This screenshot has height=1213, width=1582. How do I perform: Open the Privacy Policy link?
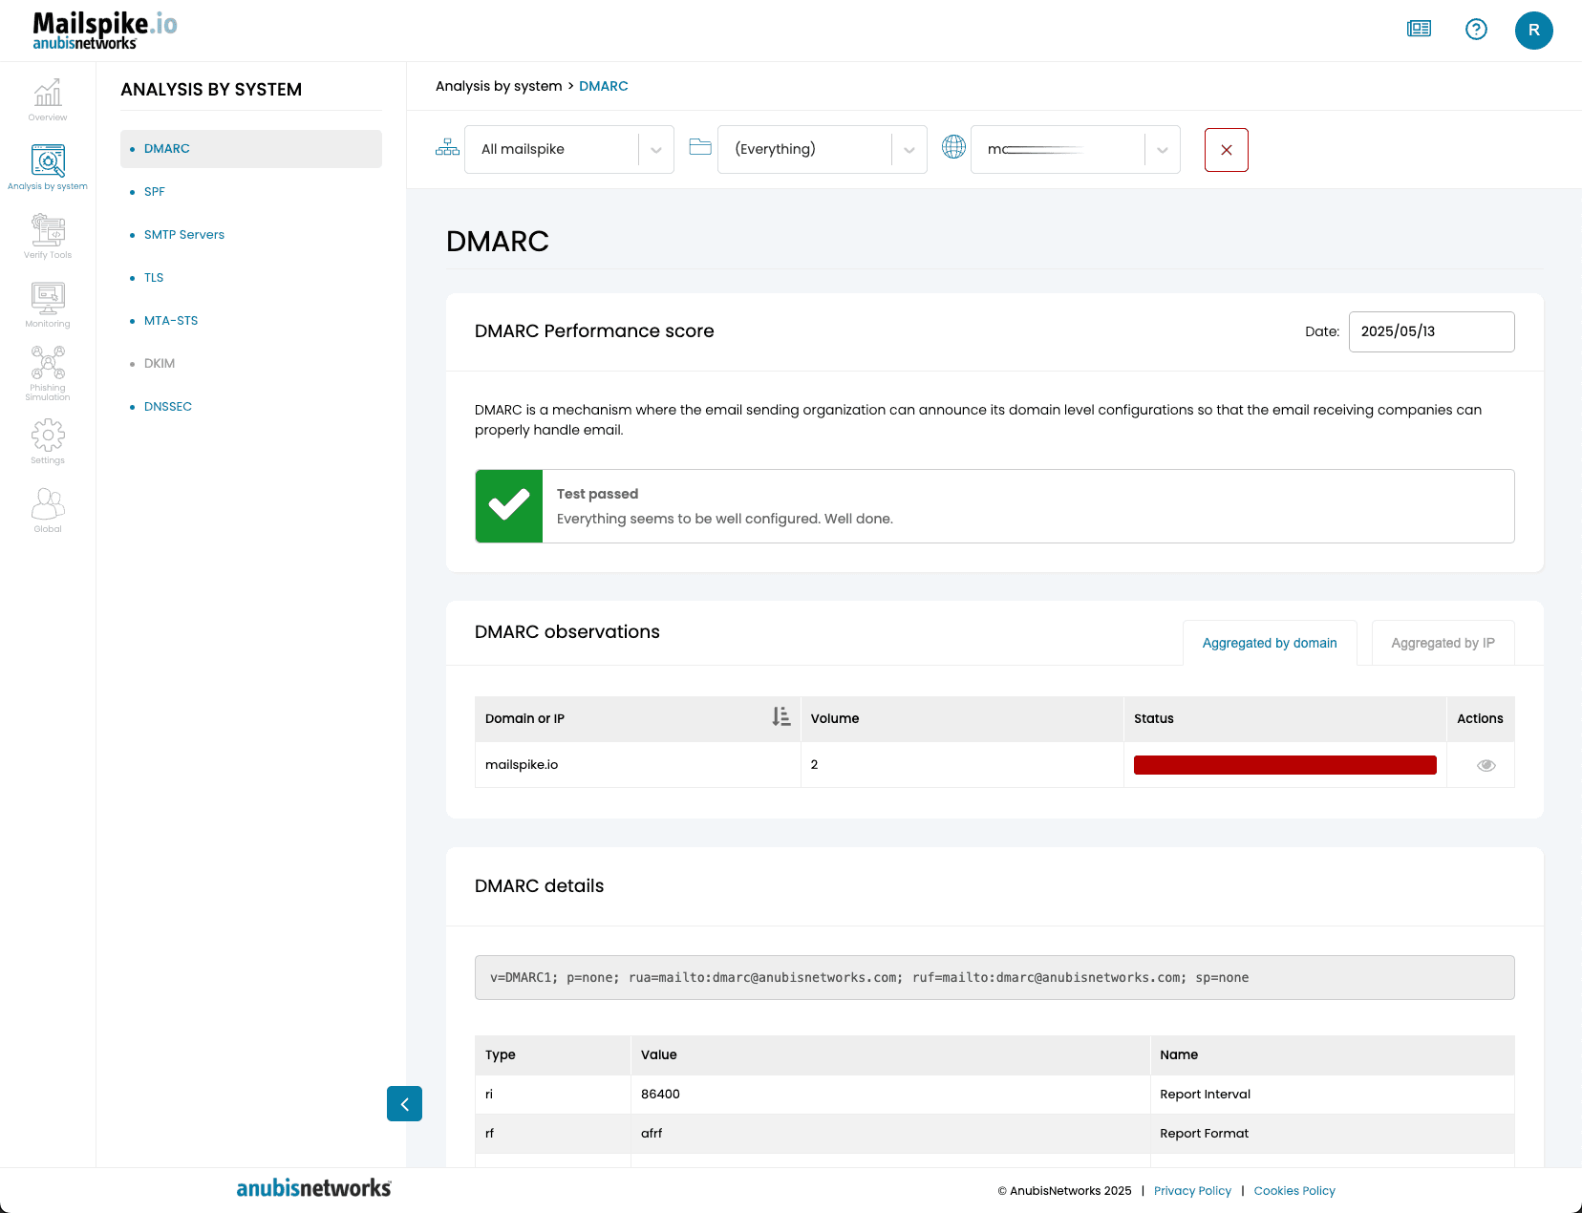(x=1192, y=1191)
